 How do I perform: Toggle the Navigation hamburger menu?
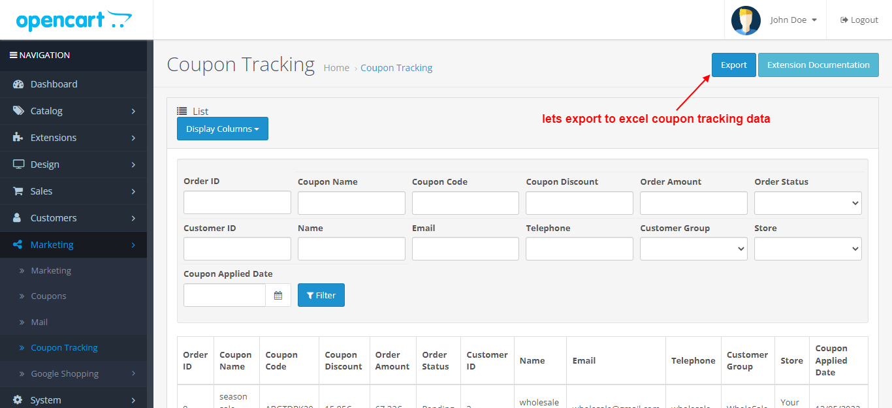[13, 55]
